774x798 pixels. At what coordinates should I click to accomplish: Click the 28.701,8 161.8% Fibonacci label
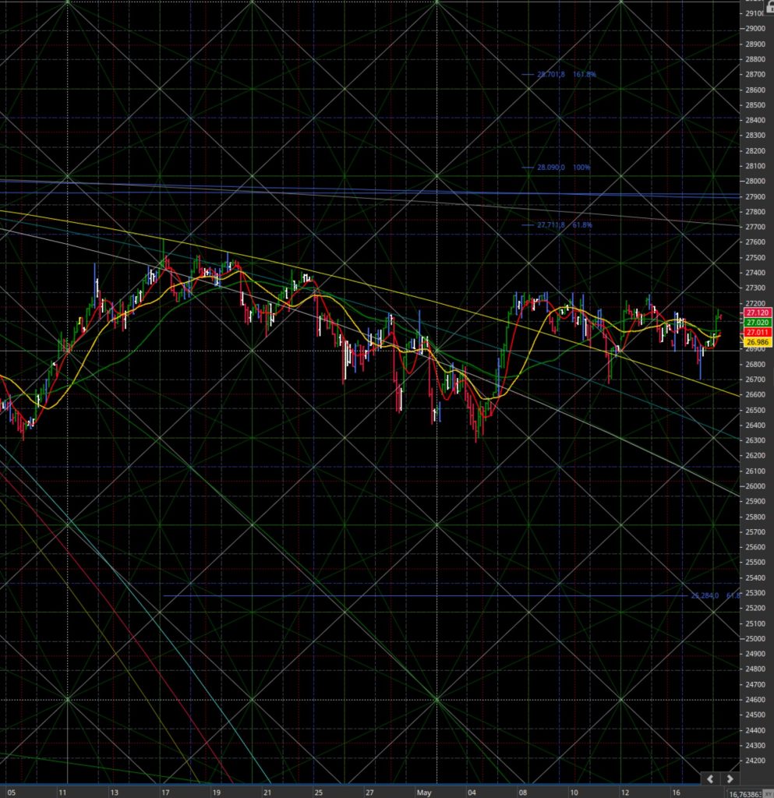click(x=567, y=74)
